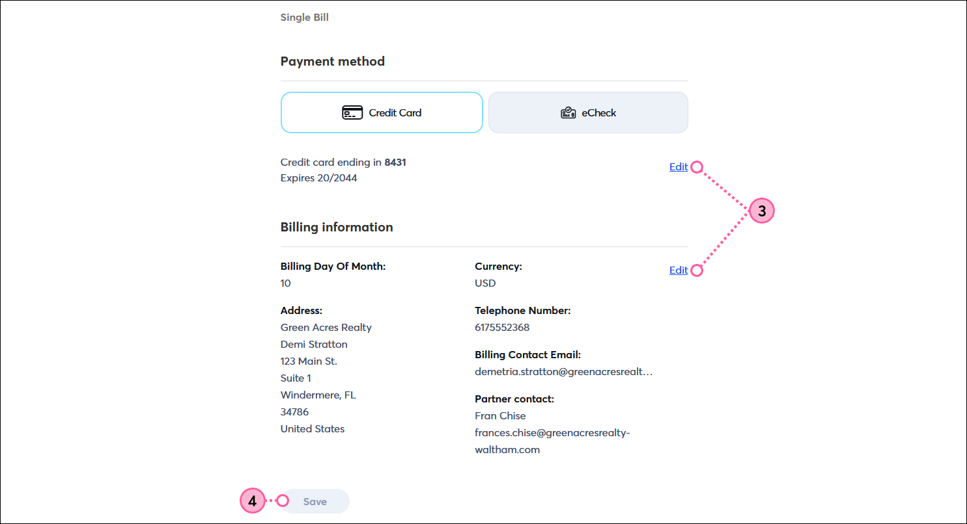Click the USD currency value

484,283
